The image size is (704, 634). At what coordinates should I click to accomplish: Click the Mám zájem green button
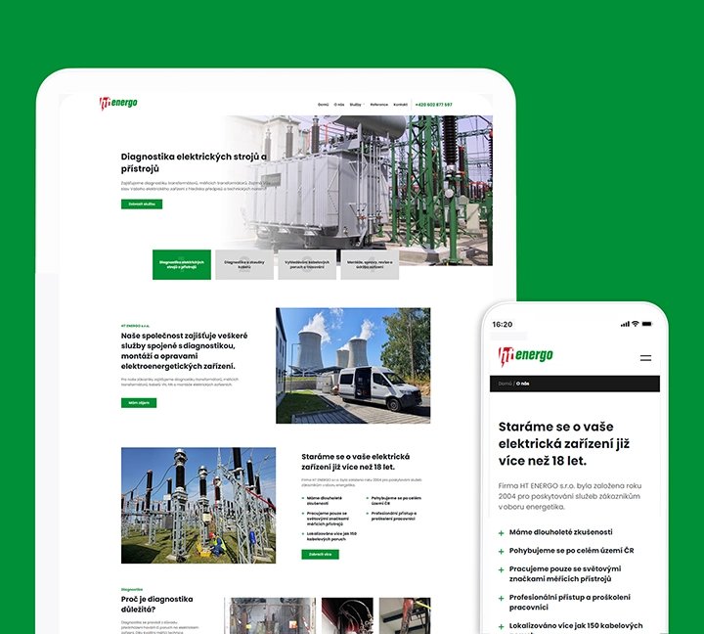[139, 402]
